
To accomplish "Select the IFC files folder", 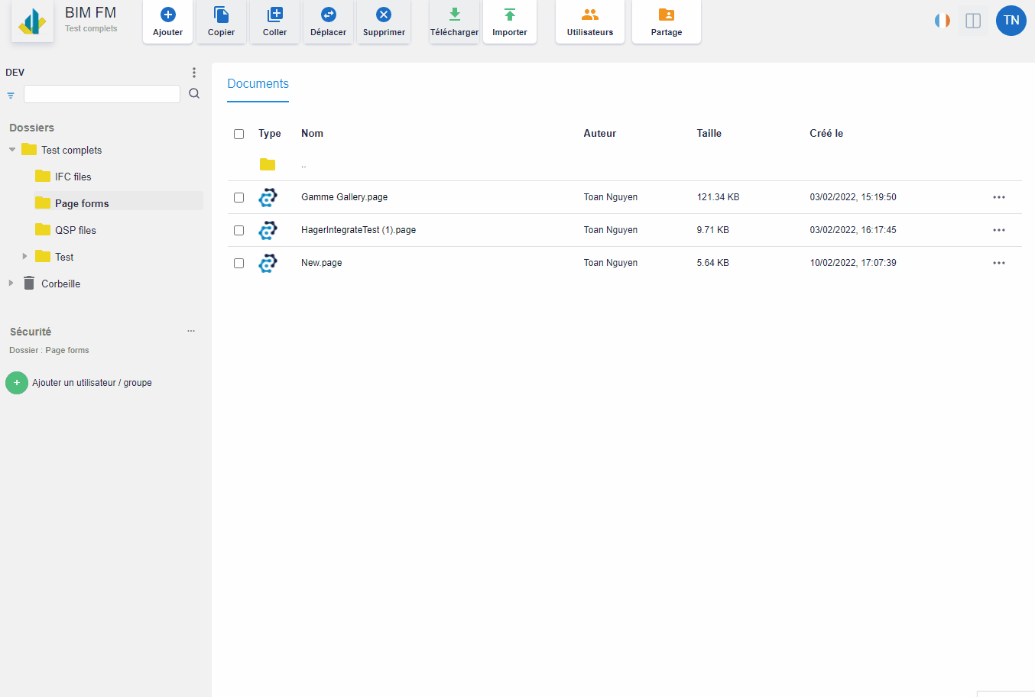I will click(x=73, y=177).
